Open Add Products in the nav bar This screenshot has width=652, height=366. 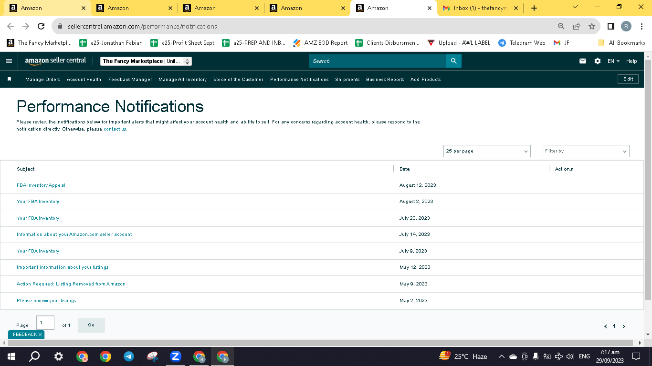coord(426,80)
